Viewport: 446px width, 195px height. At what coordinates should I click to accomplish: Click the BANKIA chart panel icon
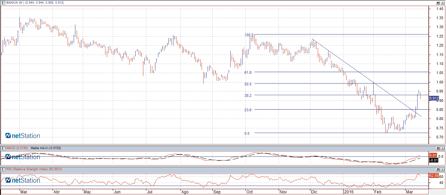tap(3, 2)
